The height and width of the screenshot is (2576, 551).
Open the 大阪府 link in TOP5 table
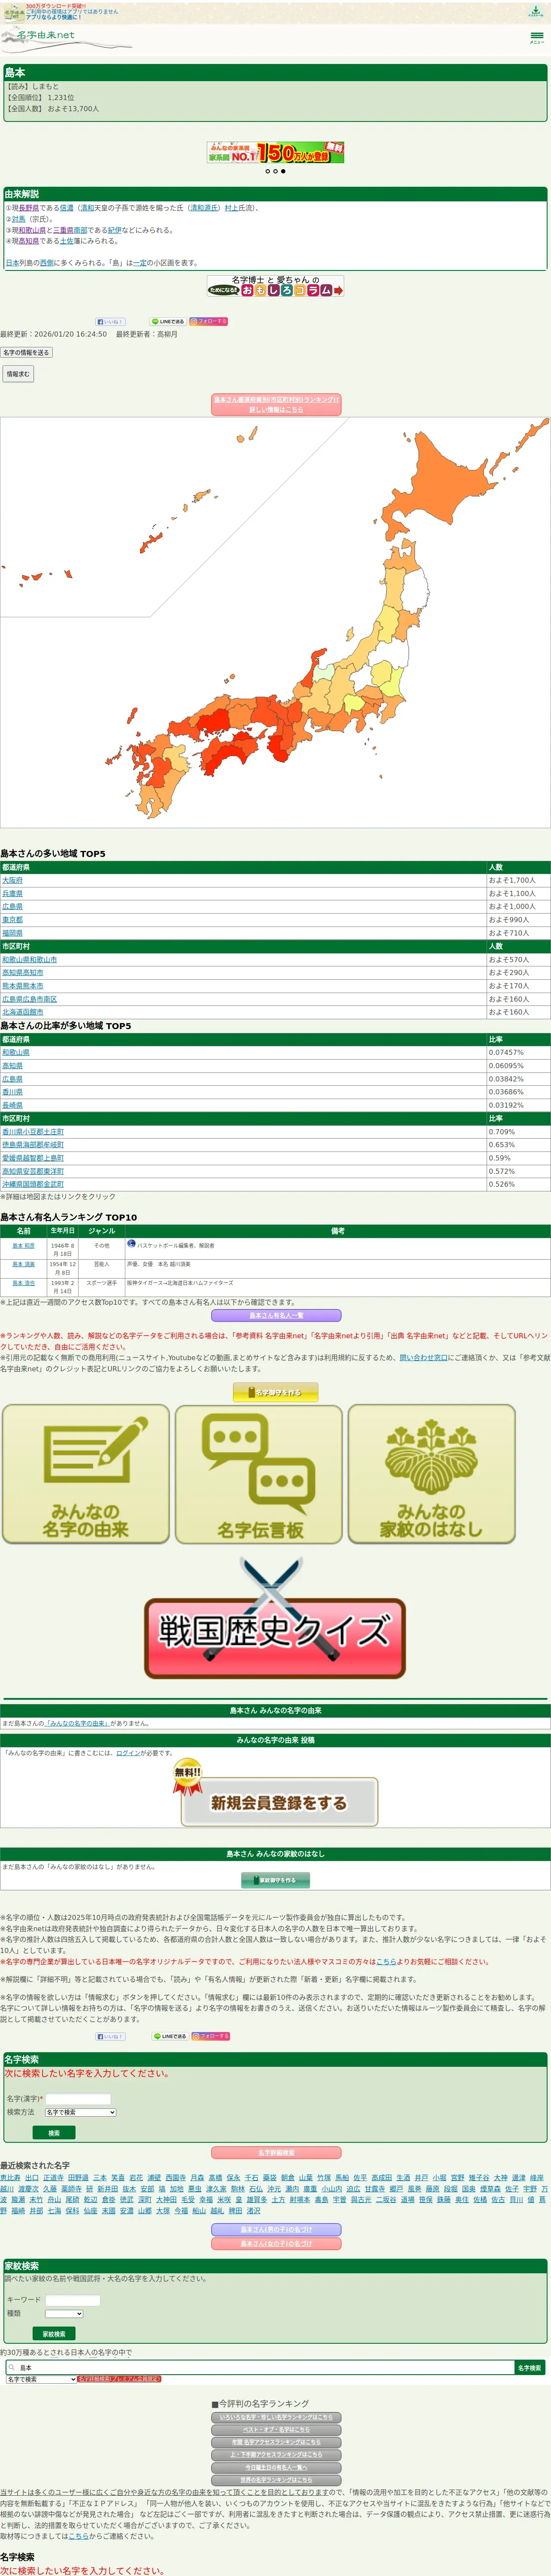[12, 880]
